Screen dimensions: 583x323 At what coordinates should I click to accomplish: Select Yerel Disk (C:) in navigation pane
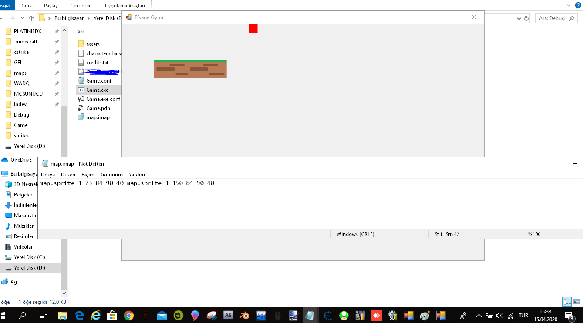click(x=29, y=257)
